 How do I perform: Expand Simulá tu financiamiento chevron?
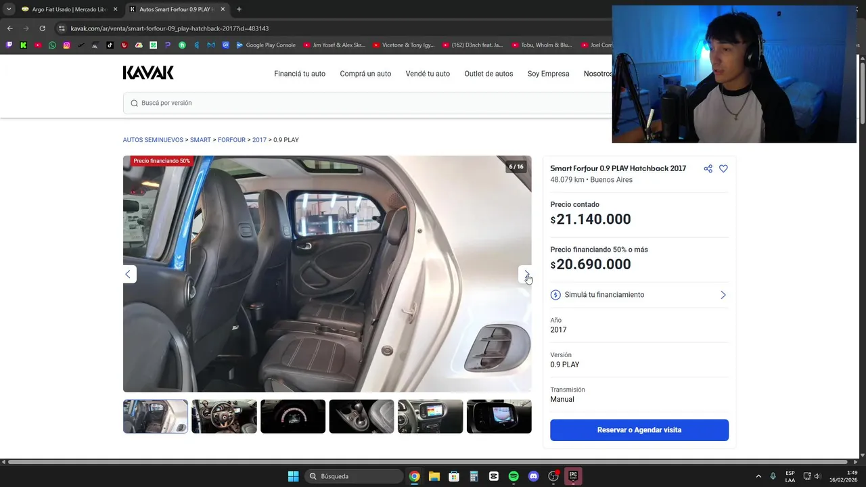[723, 295]
